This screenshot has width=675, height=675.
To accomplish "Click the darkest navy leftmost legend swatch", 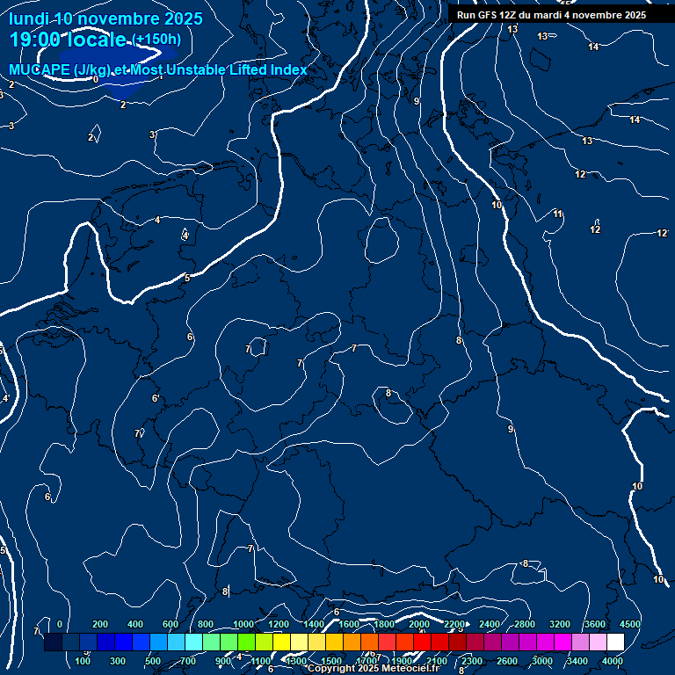I will point(53,642).
